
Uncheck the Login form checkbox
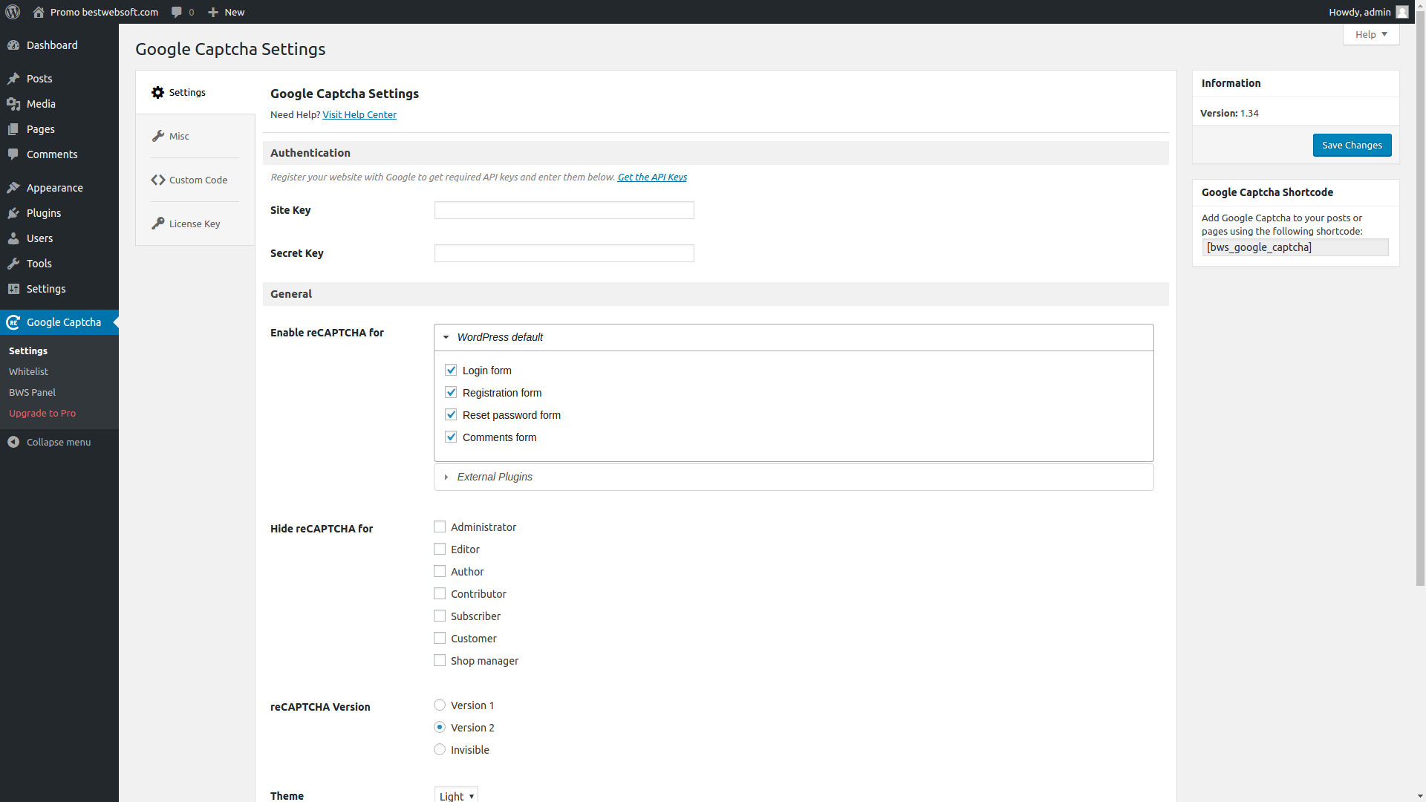pos(451,370)
